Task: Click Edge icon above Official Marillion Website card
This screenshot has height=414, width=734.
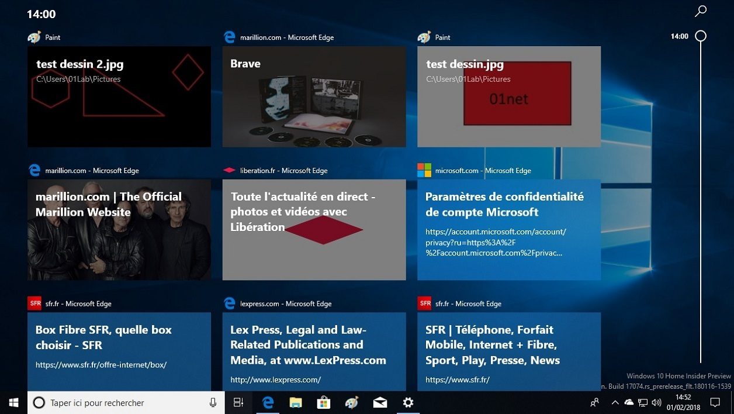Action: click(34, 170)
